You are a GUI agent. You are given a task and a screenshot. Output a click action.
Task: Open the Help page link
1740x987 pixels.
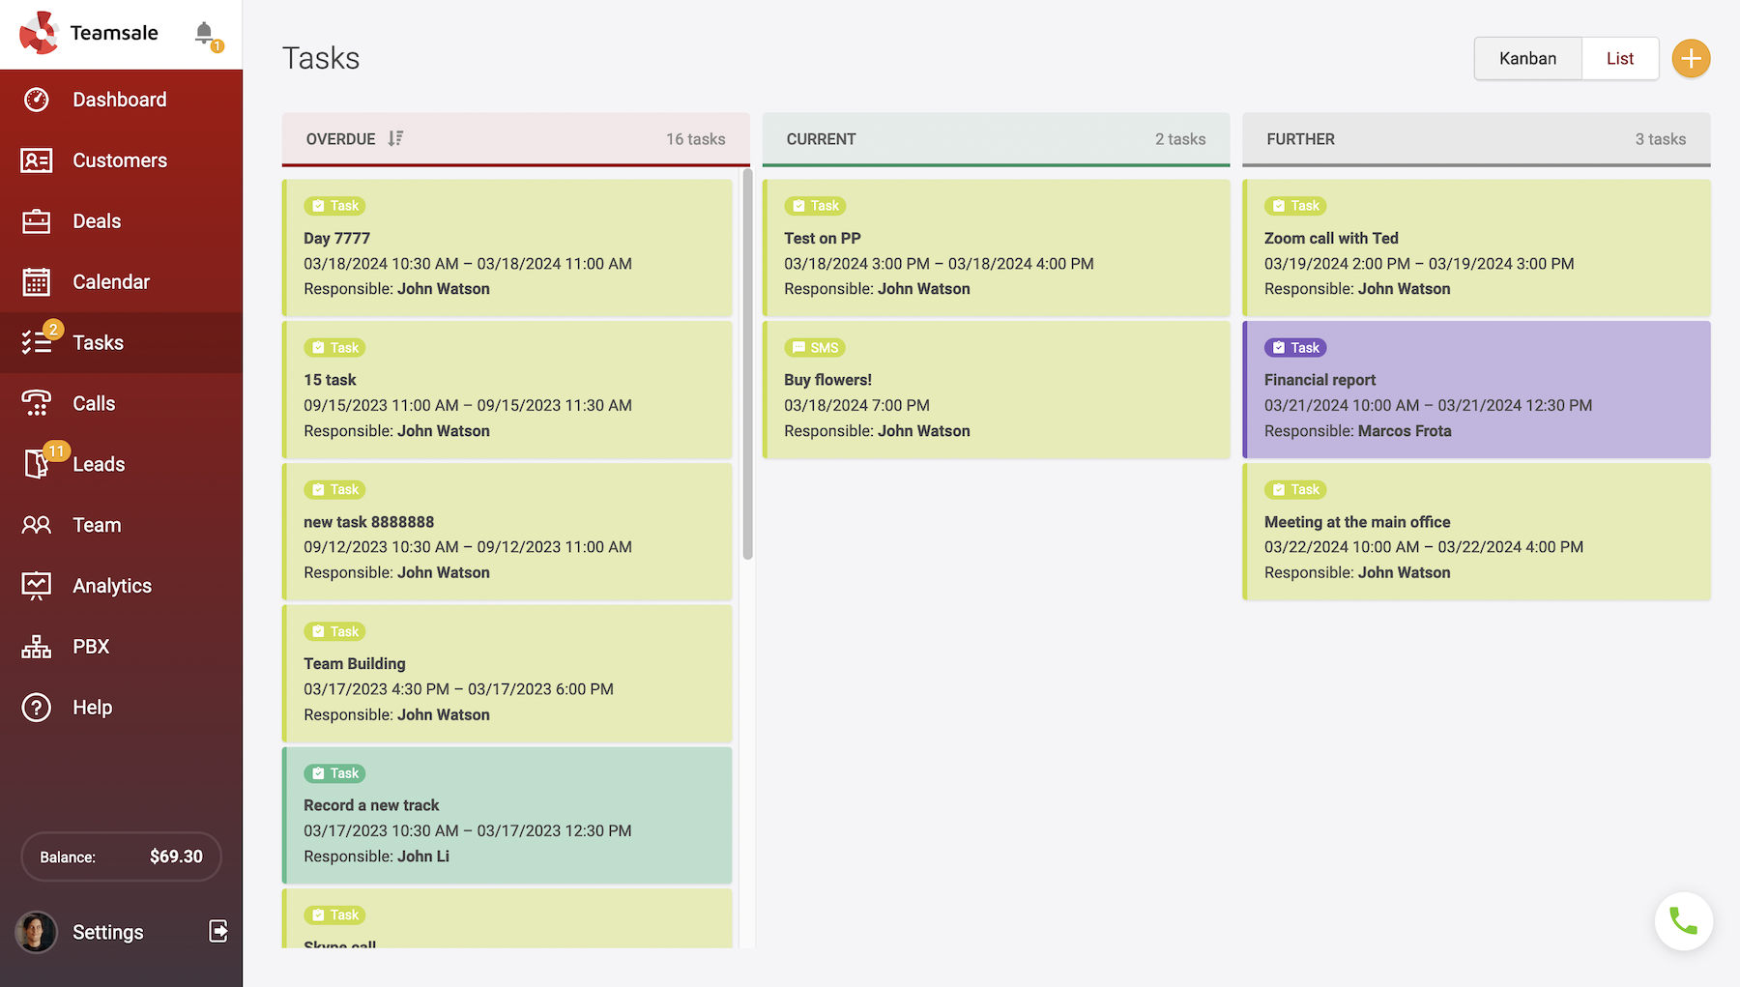coord(93,708)
